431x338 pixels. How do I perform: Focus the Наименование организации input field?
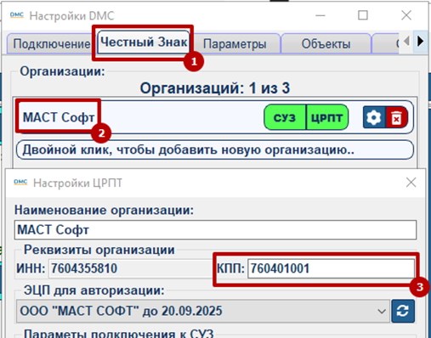point(215,230)
